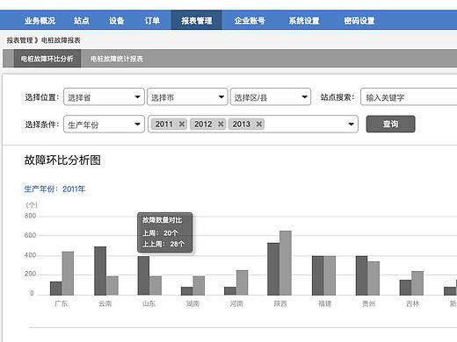457x342 pixels.
Task: Click 电桩故障报表 in the breadcrumb
Action: click(61, 40)
